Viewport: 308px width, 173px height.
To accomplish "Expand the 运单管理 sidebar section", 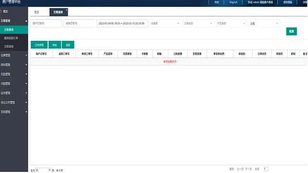I will (14, 93).
